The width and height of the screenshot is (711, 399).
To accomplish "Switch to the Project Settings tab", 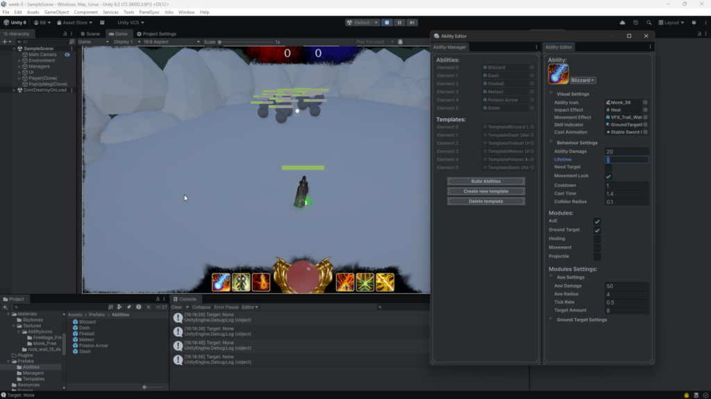I will (x=156, y=33).
